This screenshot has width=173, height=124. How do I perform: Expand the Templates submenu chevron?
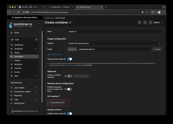coord(36,49)
